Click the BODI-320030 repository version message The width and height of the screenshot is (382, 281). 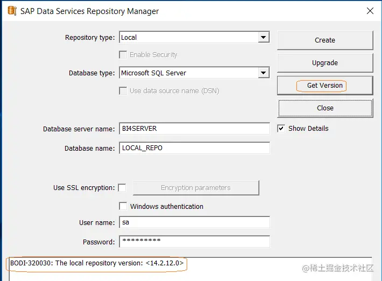point(97,263)
